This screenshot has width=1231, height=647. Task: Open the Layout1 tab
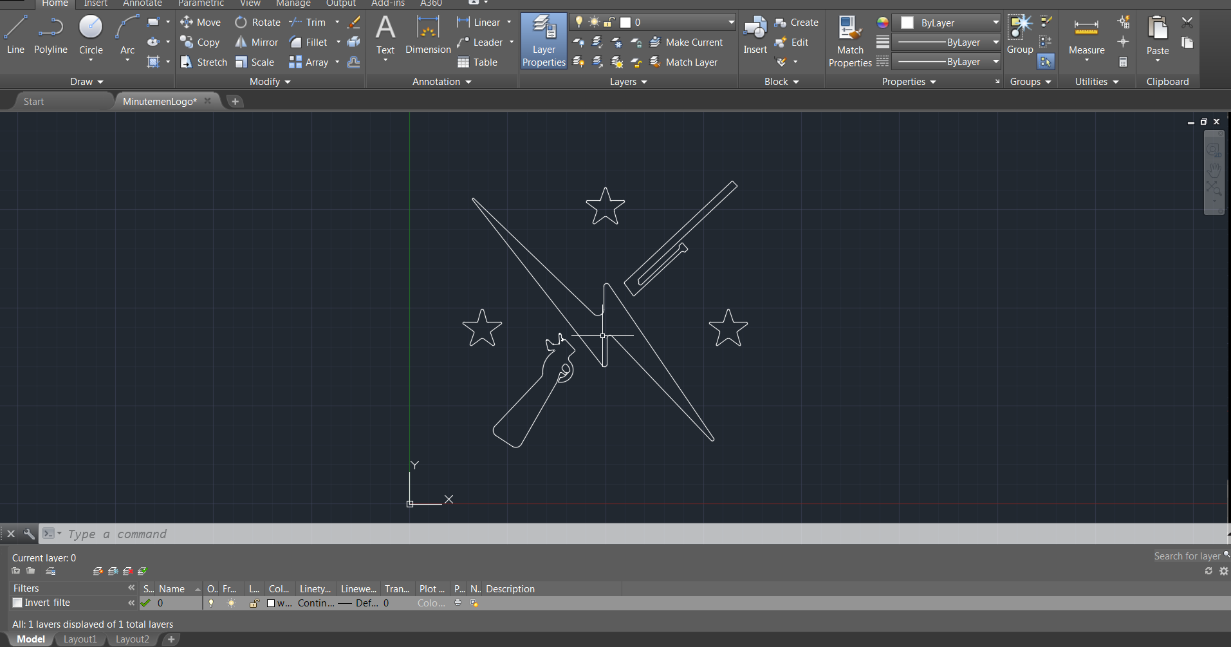tap(80, 639)
